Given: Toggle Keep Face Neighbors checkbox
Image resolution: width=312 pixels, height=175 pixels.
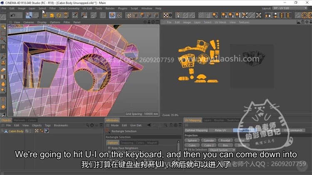Looking at the screenshot, I should coord(109,148).
